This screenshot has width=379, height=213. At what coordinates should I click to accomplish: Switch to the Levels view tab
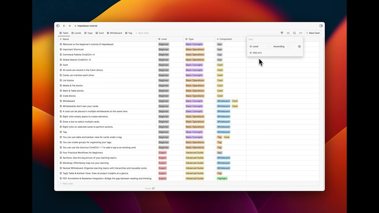pos(76,33)
